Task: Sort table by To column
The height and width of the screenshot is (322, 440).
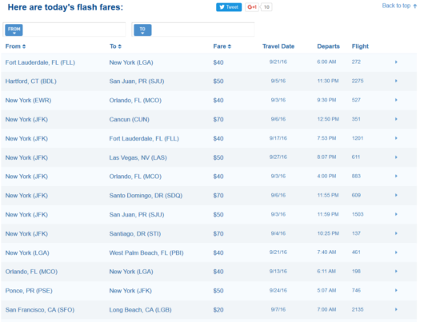Action: [x=115, y=46]
